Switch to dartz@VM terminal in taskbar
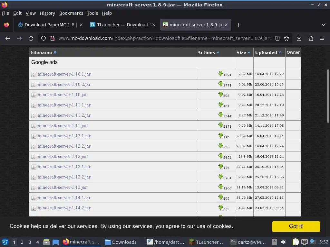 click(248, 242)
